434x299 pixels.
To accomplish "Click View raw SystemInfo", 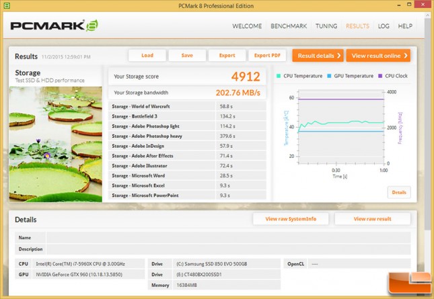I will pyautogui.click(x=291, y=219).
